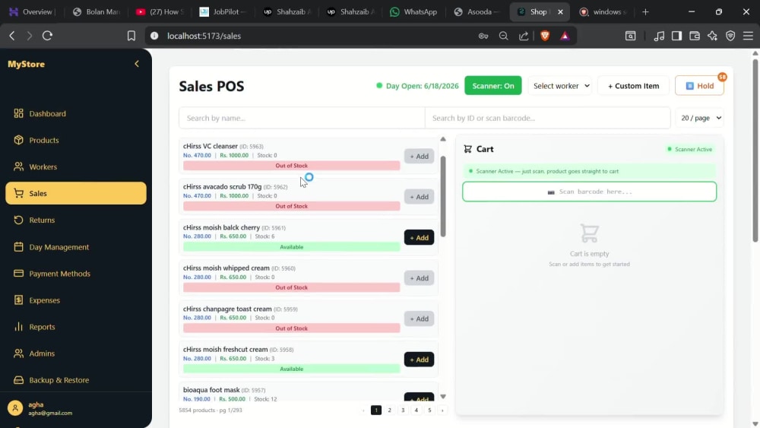This screenshot has height=428, width=760.
Task: Click the Backup & Restore drive icon
Action: pos(18,380)
